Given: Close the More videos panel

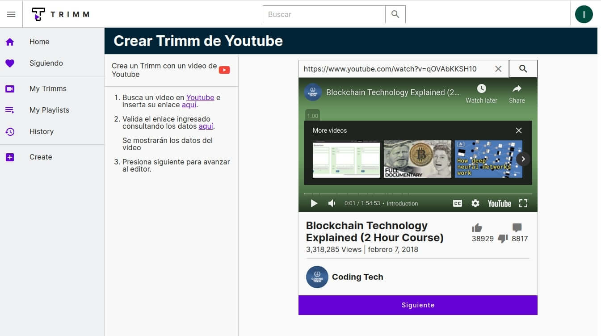Looking at the screenshot, I should click(x=518, y=130).
